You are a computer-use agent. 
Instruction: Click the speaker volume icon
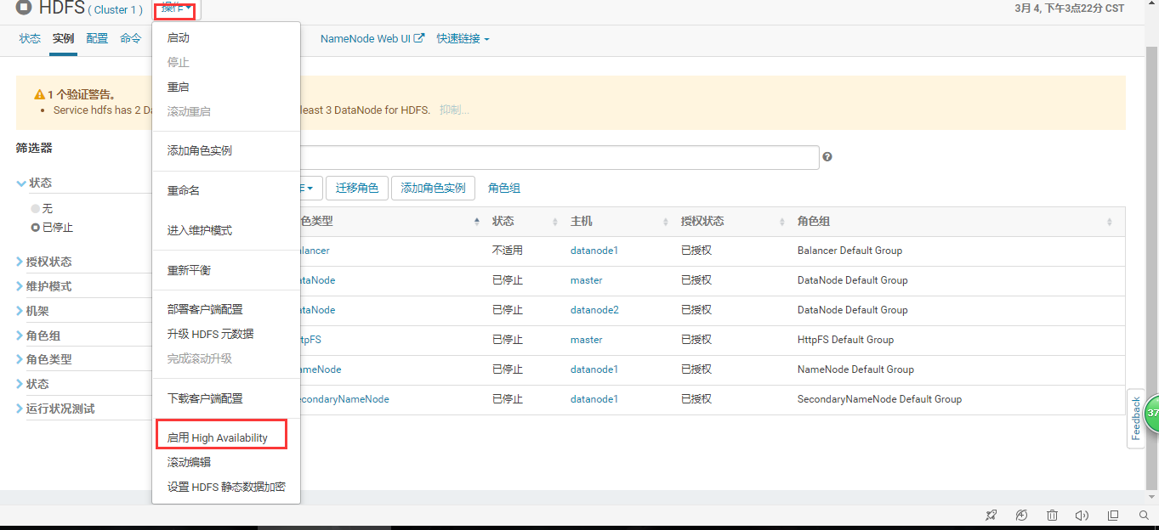click(1082, 516)
